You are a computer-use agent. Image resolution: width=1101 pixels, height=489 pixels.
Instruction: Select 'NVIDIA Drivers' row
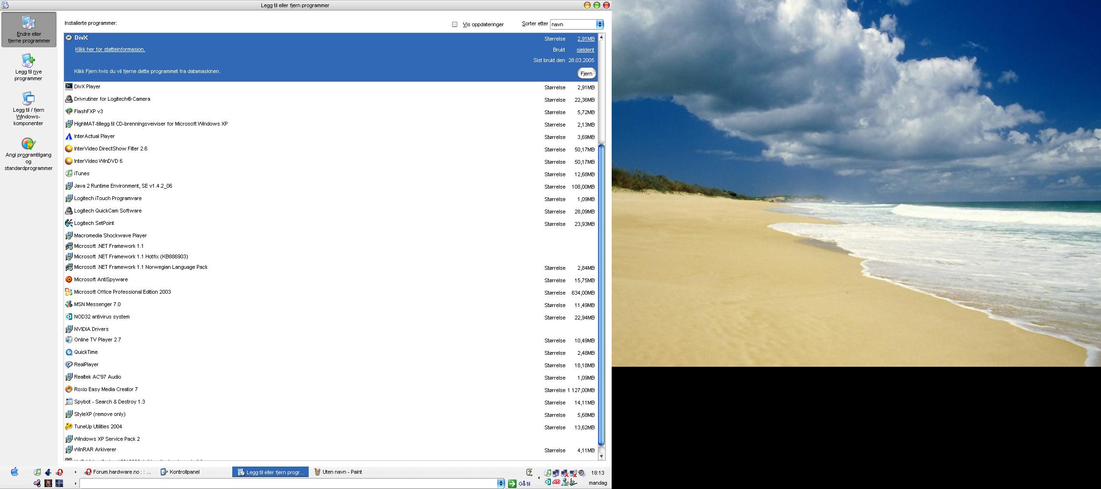tap(331, 329)
